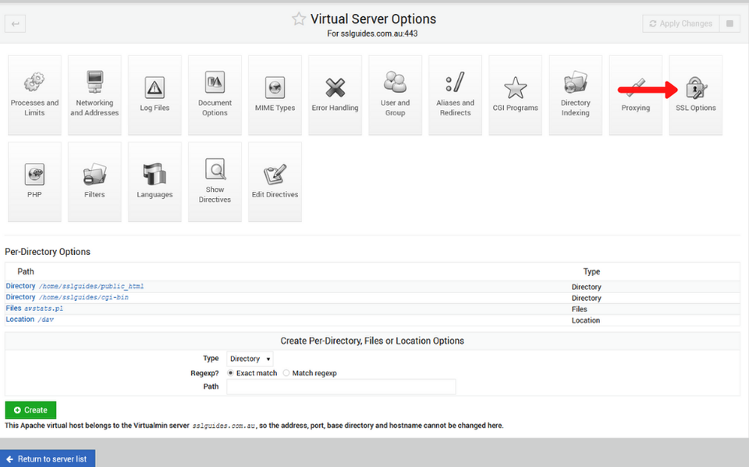Open the Log Files icon
This screenshot has width=749, height=467.
point(154,94)
